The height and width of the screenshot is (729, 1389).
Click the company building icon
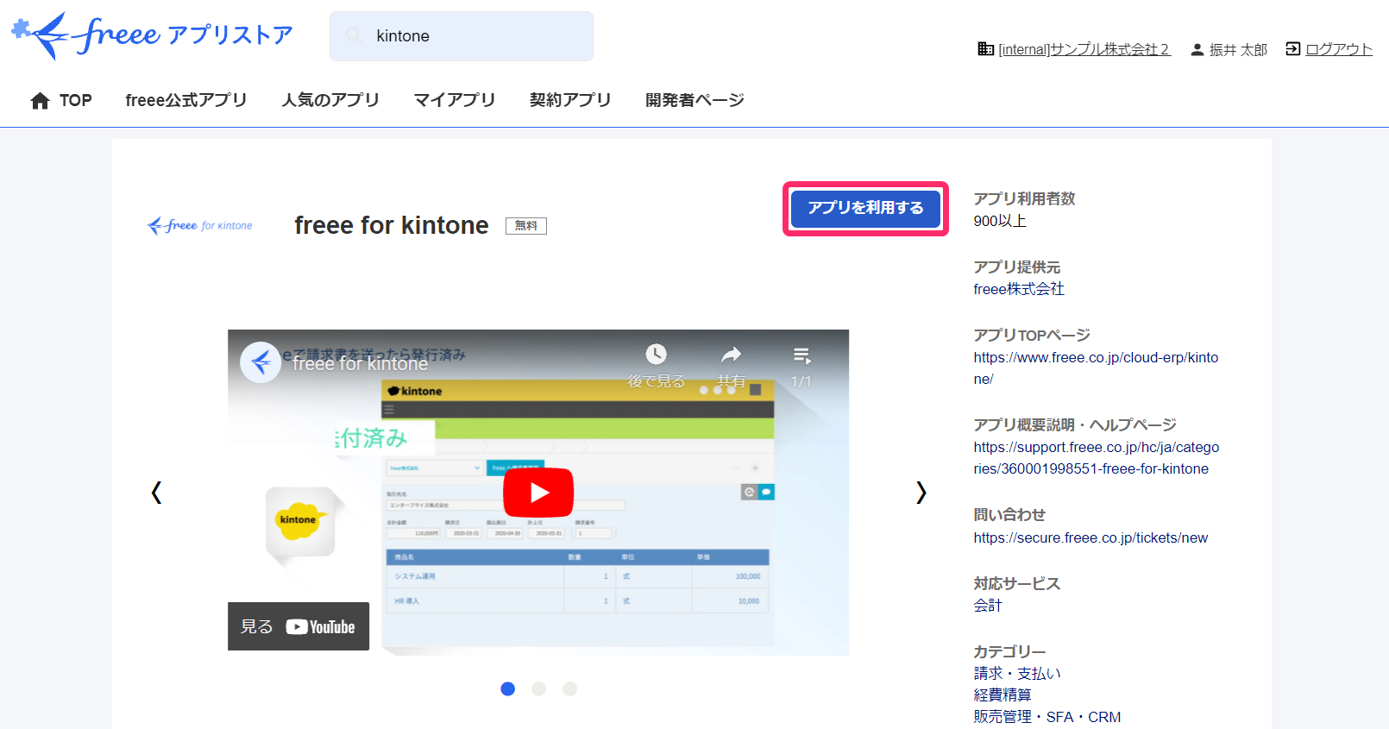click(985, 49)
